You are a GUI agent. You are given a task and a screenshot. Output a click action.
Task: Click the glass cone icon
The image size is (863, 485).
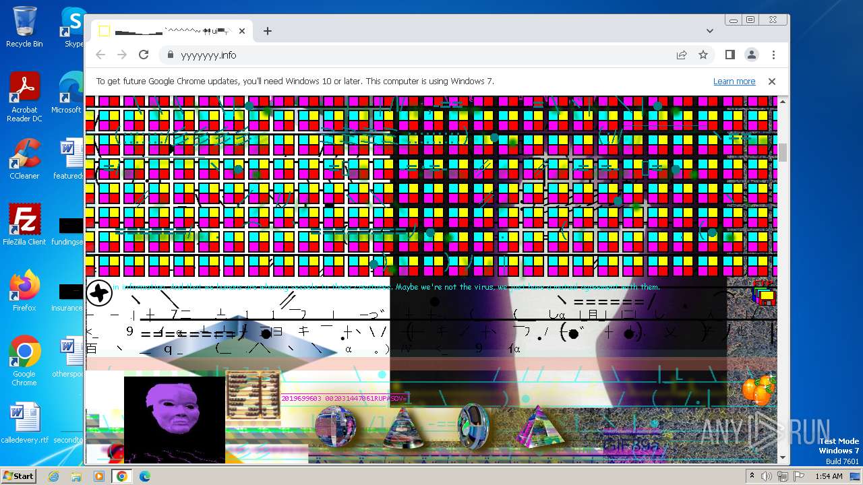(403, 427)
